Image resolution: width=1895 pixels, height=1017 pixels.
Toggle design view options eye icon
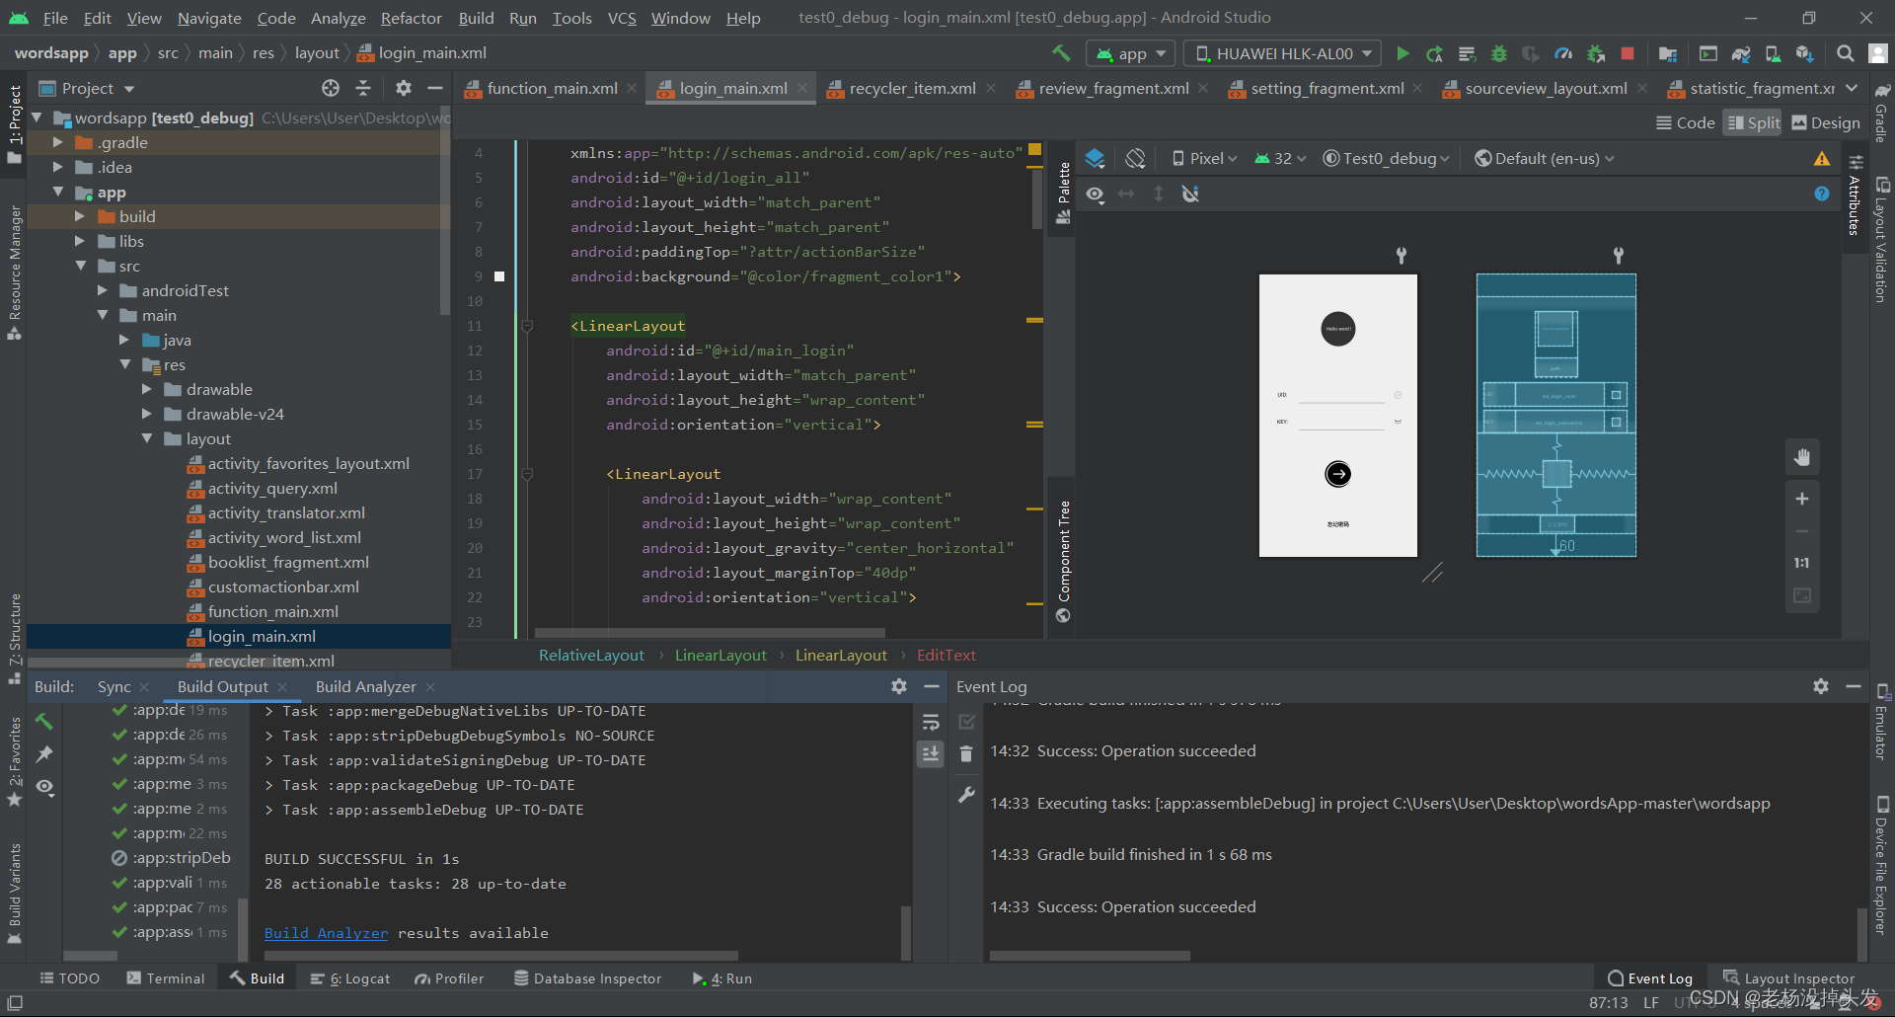(x=1095, y=195)
